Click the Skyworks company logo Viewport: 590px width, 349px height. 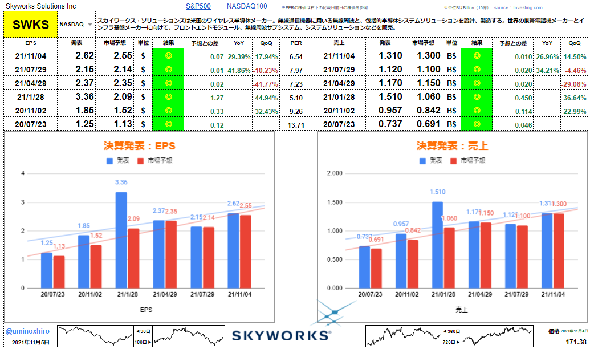(282, 335)
